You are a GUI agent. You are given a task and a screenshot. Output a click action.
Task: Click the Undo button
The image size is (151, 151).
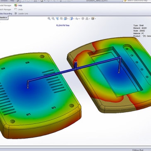tap(19, 10)
